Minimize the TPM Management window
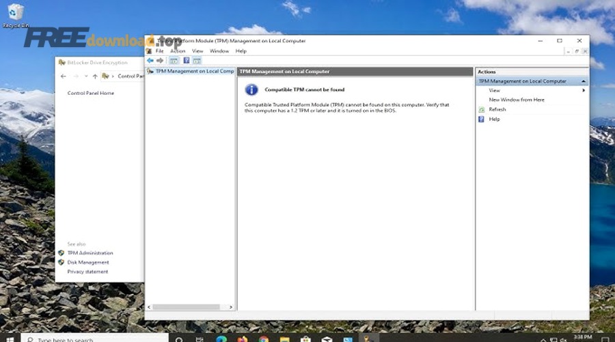Image resolution: width=615 pixels, height=342 pixels. click(541, 41)
